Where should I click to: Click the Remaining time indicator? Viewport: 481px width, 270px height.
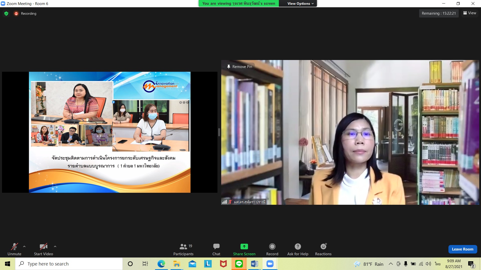[439, 13]
